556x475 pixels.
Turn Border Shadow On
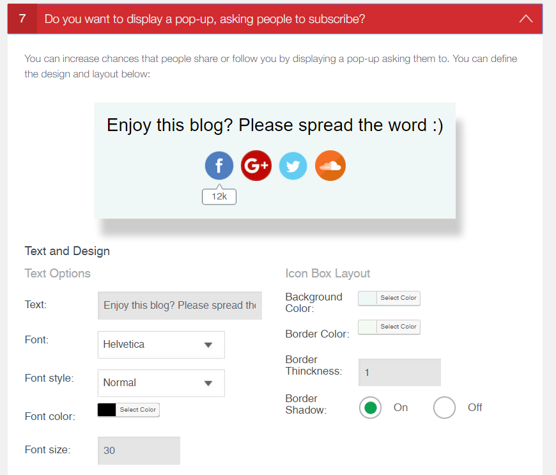[x=370, y=408]
